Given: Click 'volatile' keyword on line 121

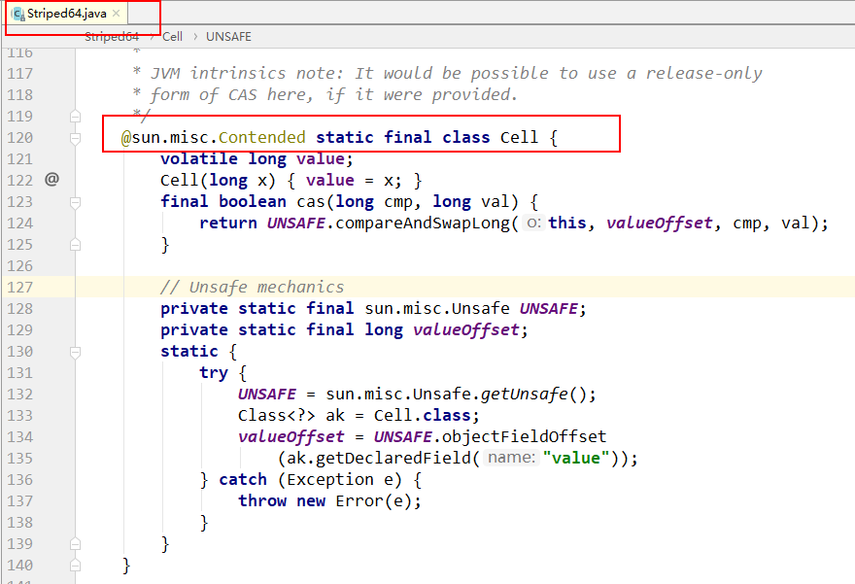Looking at the screenshot, I should coord(199,158).
